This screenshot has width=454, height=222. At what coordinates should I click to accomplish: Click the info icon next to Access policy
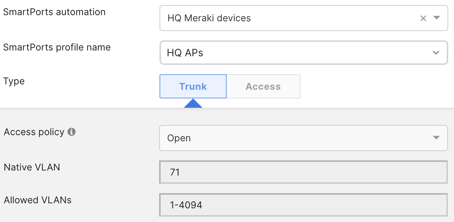[x=72, y=132]
